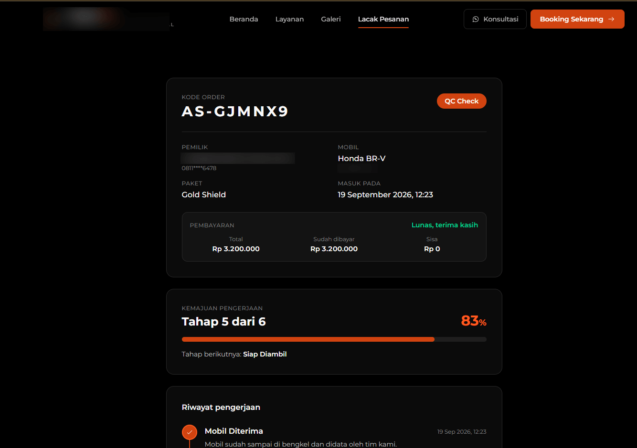Open the Galeri menu item
The width and height of the screenshot is (637, 448).
click(331, 19)
